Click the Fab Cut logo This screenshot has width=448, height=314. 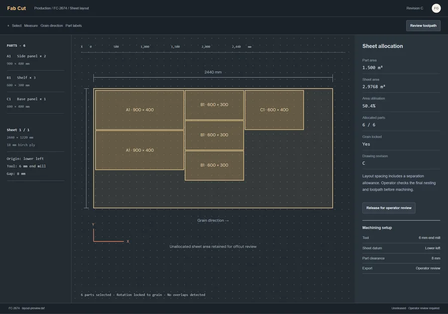pyautogui.click(x=16, y=8)
